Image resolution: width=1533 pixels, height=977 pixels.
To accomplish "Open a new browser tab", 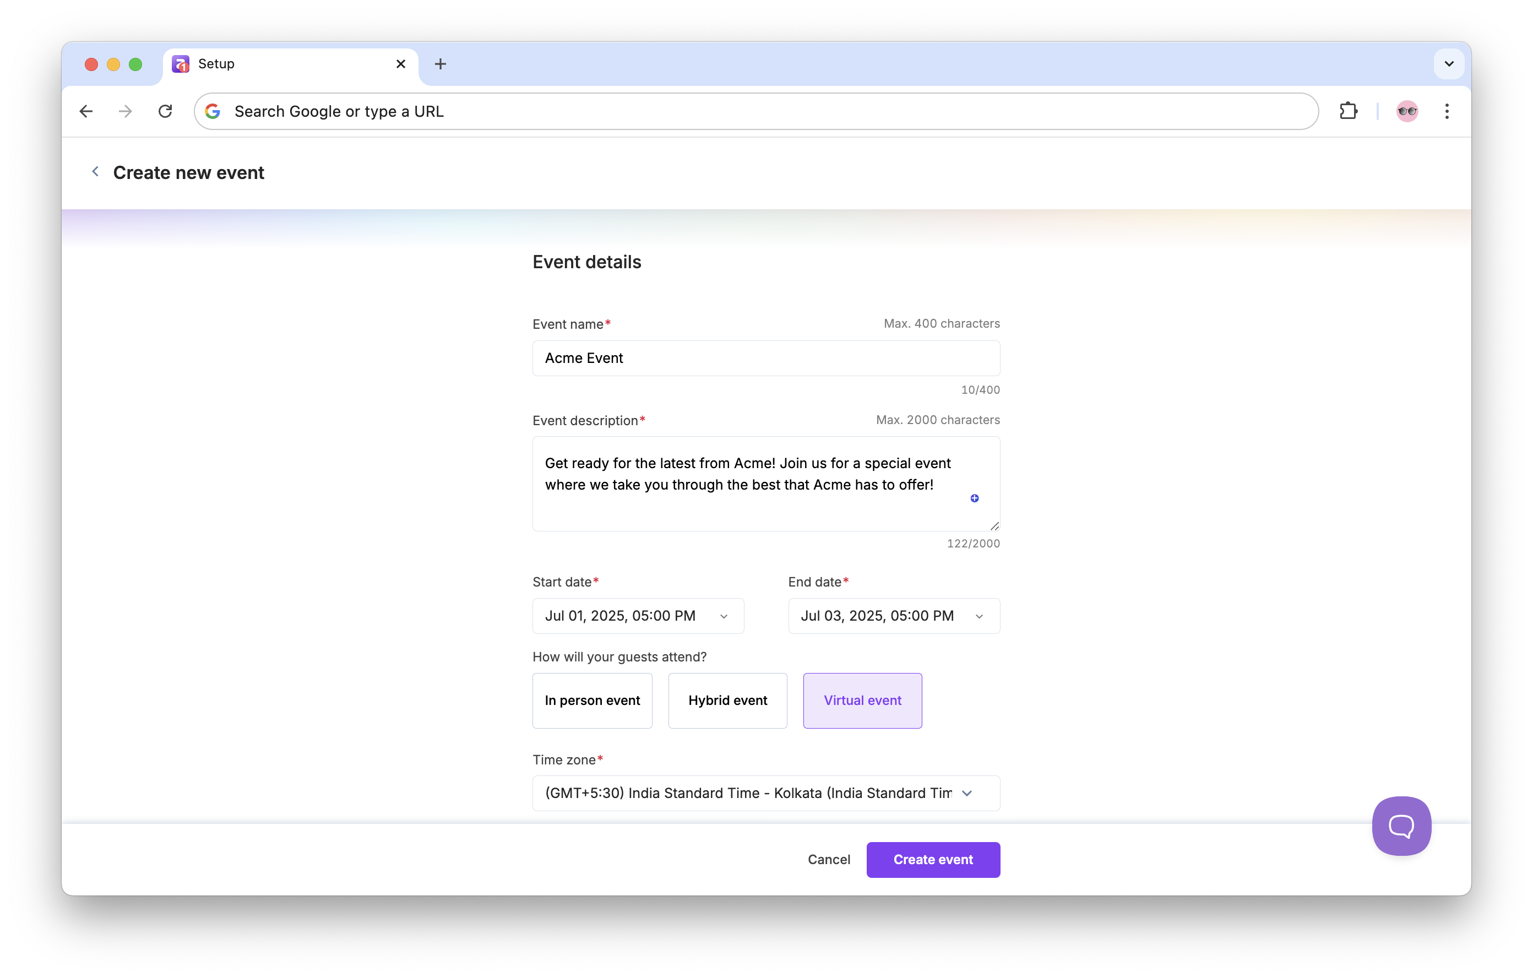I will (x=440, y=64).
